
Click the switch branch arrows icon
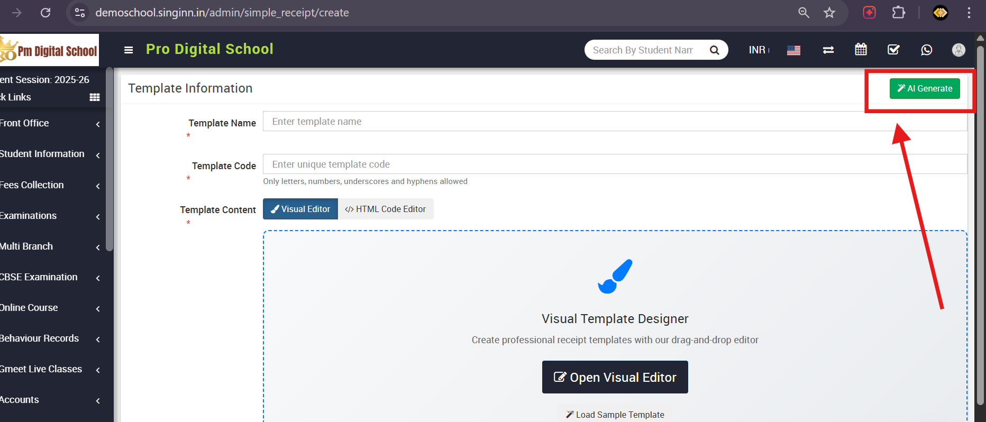828,50
